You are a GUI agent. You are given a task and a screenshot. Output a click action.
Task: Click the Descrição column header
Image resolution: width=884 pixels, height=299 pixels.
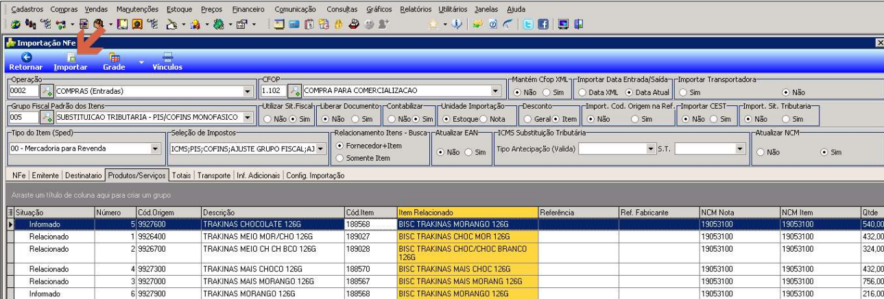click(x=272, y=213)
